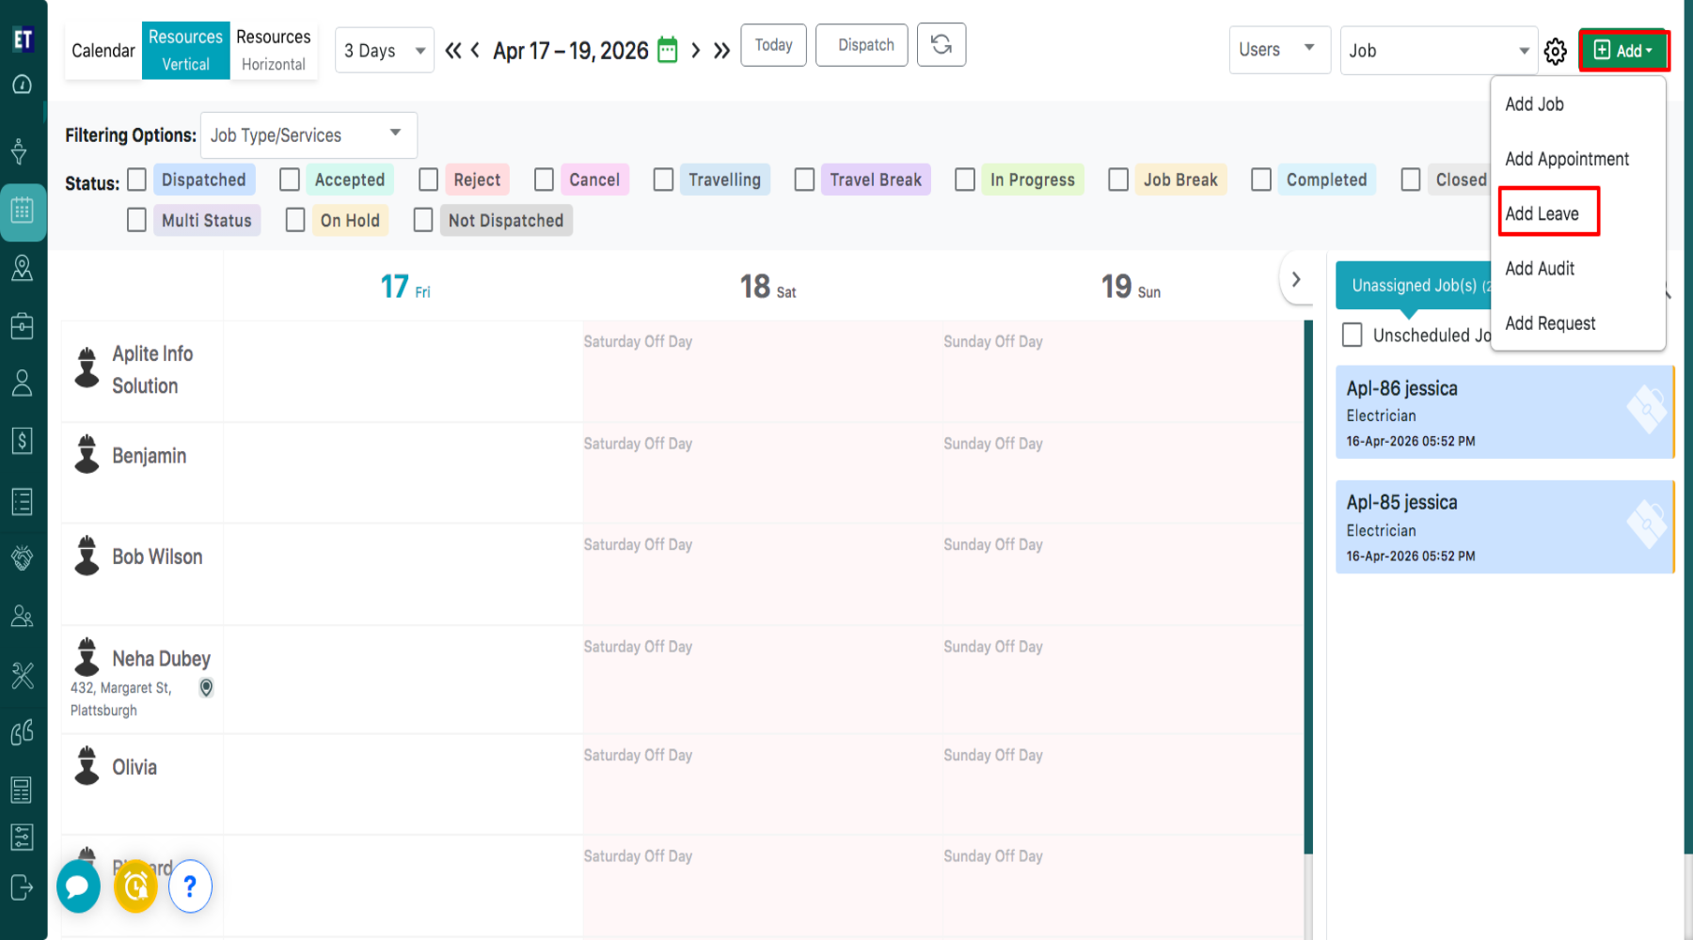Screen dimensions: 1693x940
Task: Click the logout icon in sidebar
Action: click(x=23, y=887)
